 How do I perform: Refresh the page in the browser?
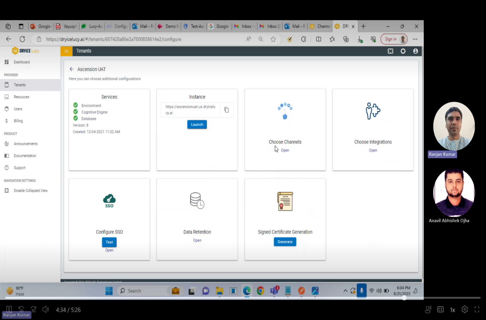22,39
